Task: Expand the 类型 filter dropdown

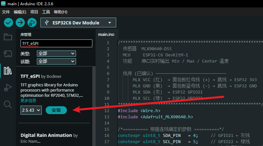Action: click(x=56, y=53)
